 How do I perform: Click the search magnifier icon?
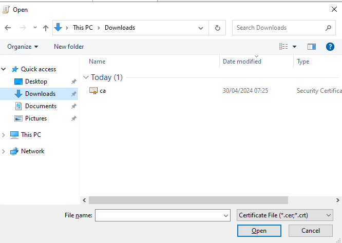click(328, 28)
